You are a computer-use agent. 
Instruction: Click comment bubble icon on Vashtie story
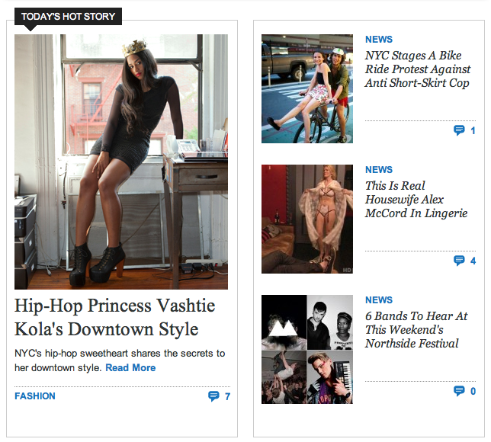click(x=213, y=396)
